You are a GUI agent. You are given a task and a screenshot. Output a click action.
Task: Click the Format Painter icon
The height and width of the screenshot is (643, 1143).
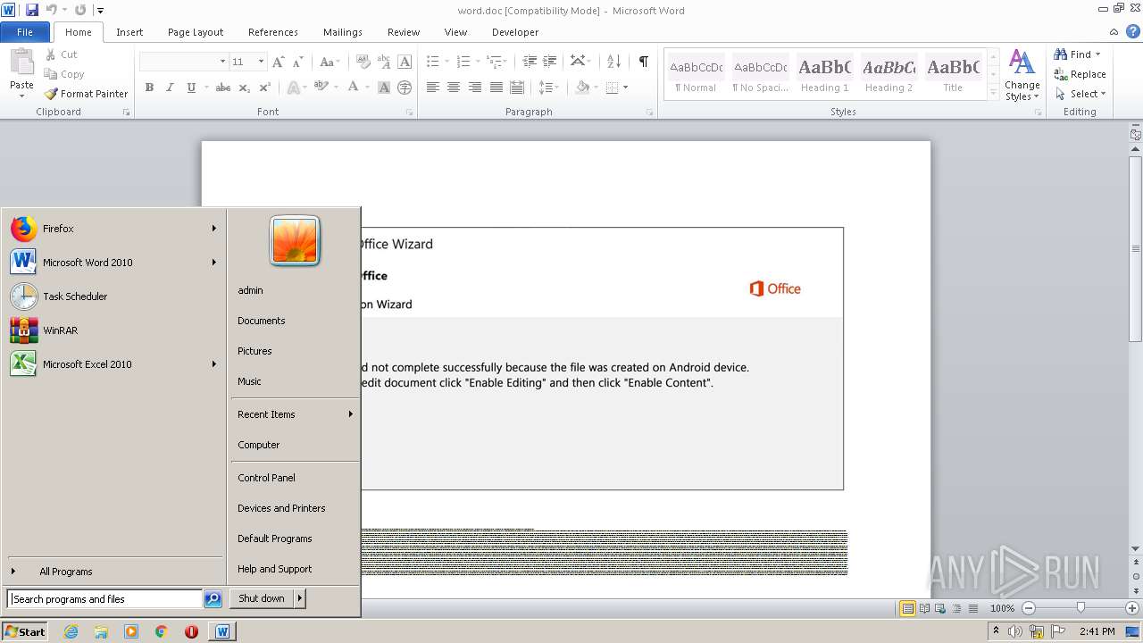(x=51, y=94)
